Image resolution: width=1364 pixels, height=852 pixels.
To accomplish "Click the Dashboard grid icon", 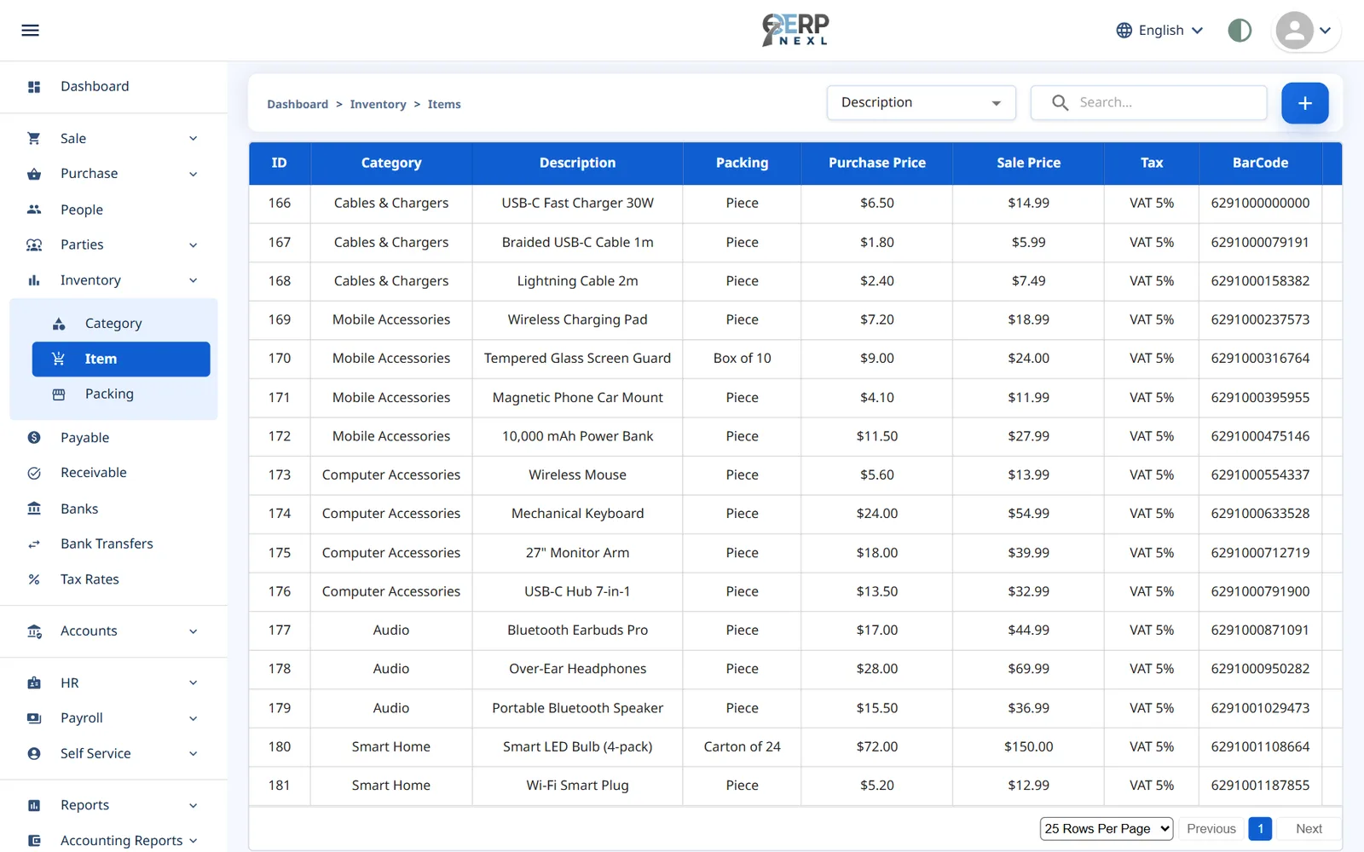I will pyautogui.click(x=34, y=87).
